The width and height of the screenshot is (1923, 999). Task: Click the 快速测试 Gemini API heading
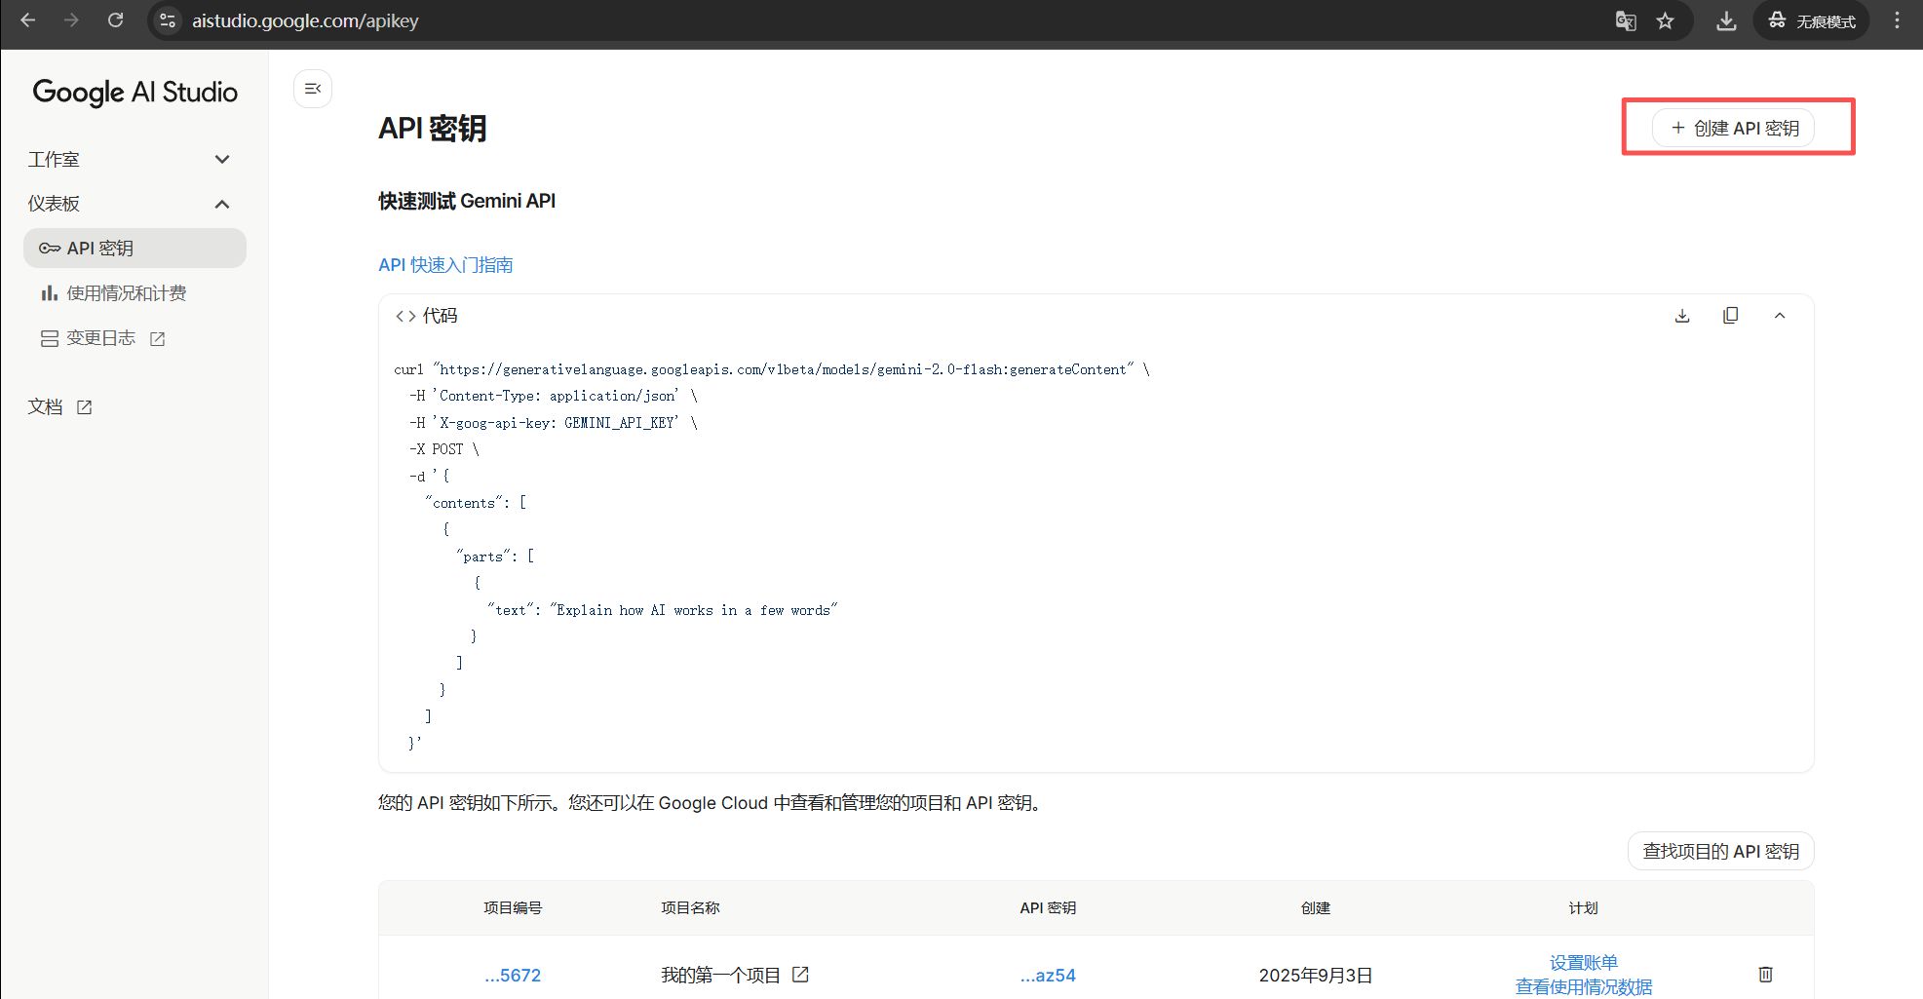tap(467, 201)
